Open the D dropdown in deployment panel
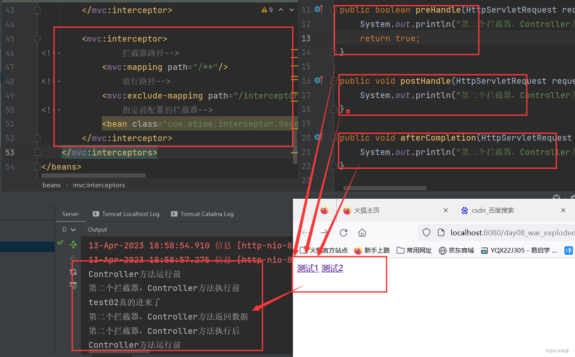The height and width of the screenshot is (357, 575). point(69,229)
